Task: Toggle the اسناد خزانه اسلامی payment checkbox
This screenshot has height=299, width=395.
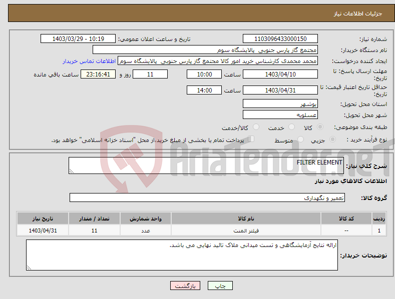Action: [251, 139]
